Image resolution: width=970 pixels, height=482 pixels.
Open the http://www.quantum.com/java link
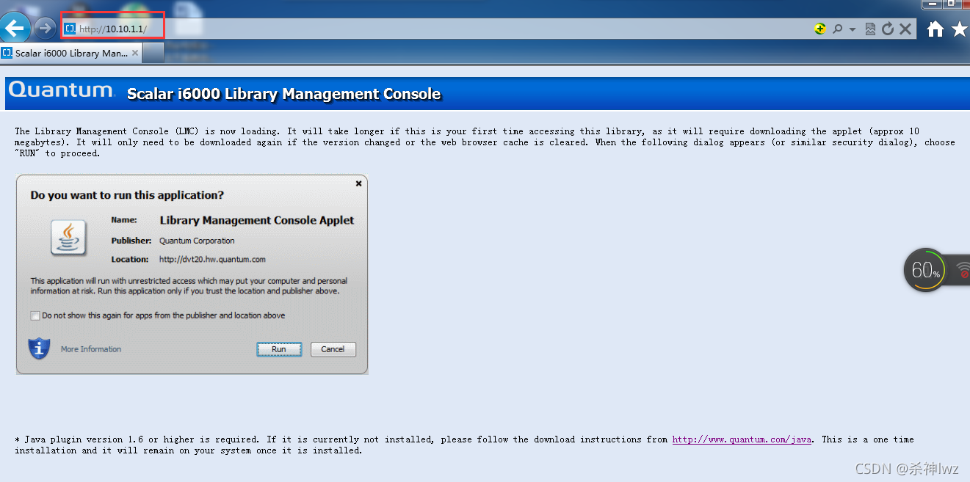(x=742, y=439)
